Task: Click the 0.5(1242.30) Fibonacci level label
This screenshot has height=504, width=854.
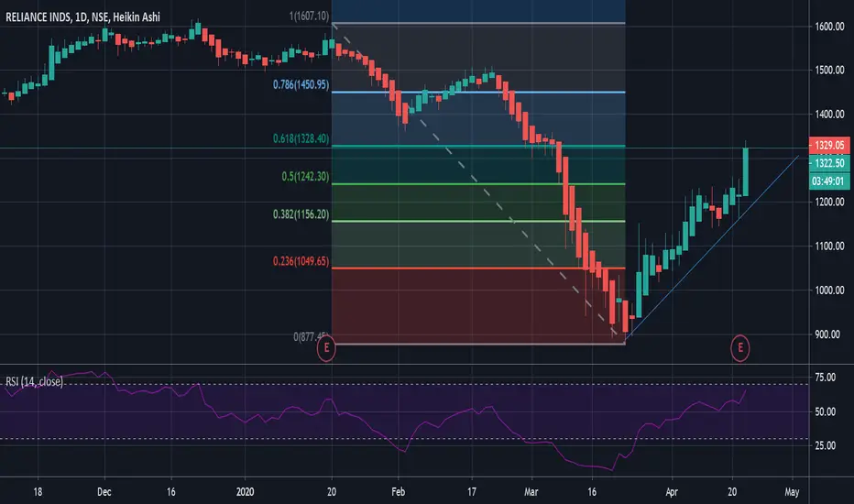Action: click(x=305, y=176)
